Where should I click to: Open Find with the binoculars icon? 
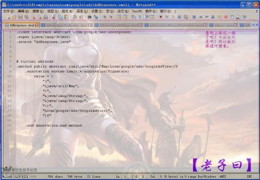click(x=89, y=17)
